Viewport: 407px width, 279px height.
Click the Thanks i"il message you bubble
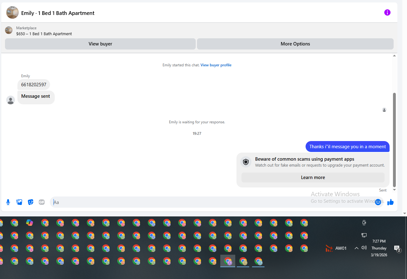point(348,147)
